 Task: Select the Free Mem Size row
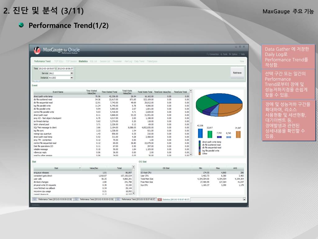[192, 182]
